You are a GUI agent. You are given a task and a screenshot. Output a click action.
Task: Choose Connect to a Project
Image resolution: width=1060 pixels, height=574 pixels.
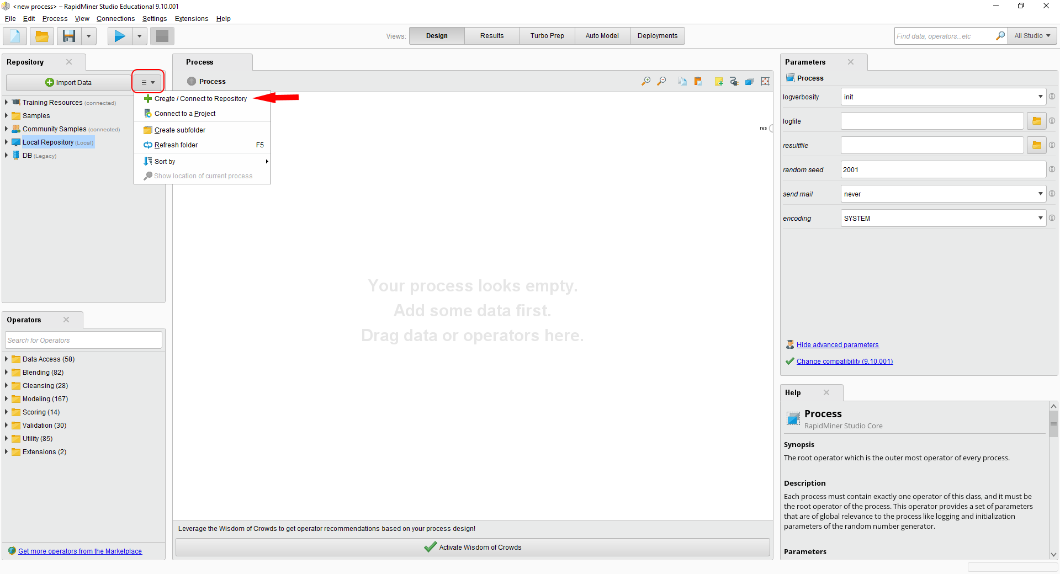pyautogui.click(x=203, y=114)
